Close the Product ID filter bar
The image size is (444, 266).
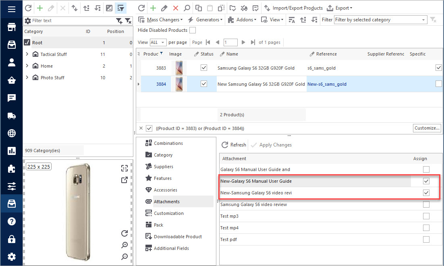(141, 128)
